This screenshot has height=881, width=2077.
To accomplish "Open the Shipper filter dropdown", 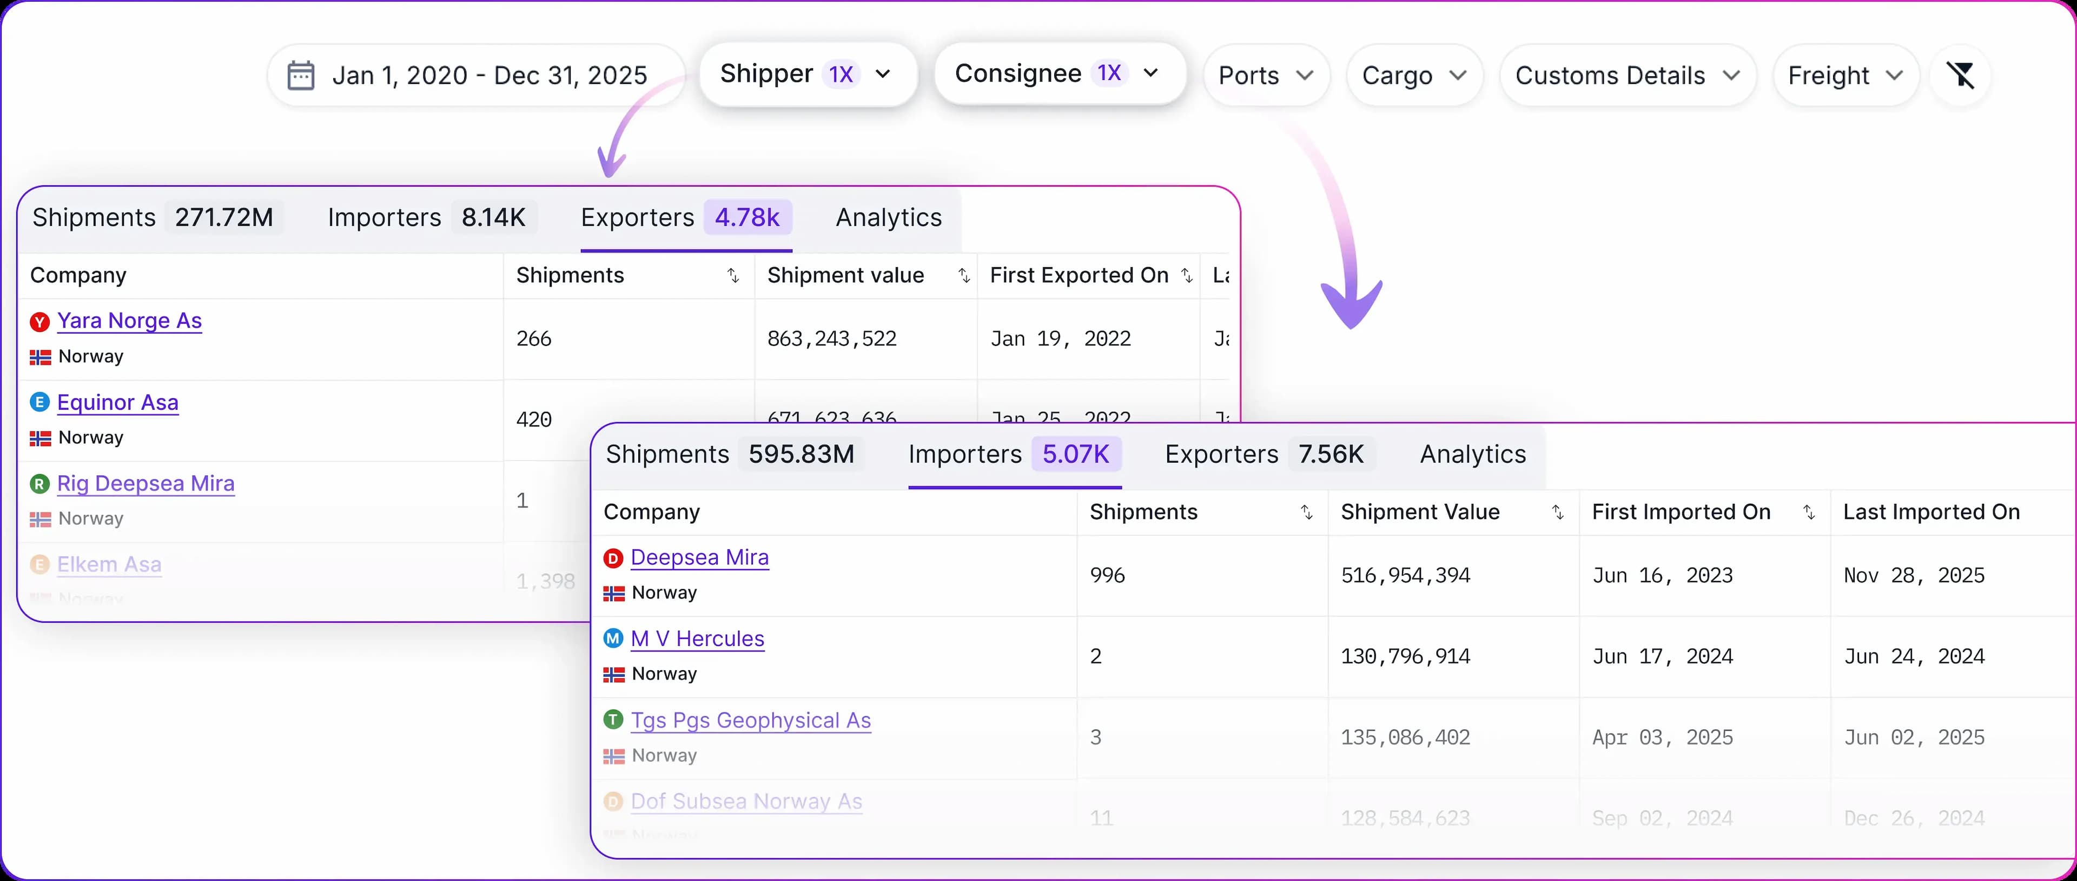I will pos(808,74).
